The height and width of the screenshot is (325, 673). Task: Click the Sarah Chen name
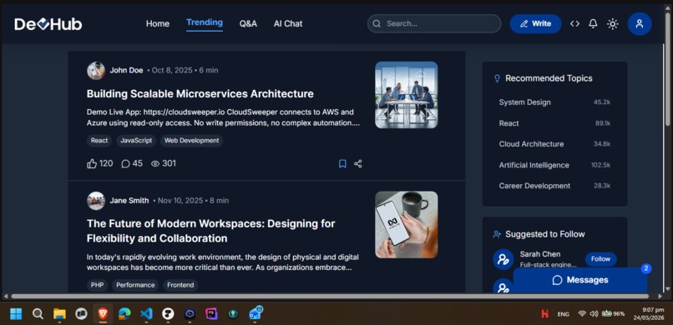[x=540, y=254]
